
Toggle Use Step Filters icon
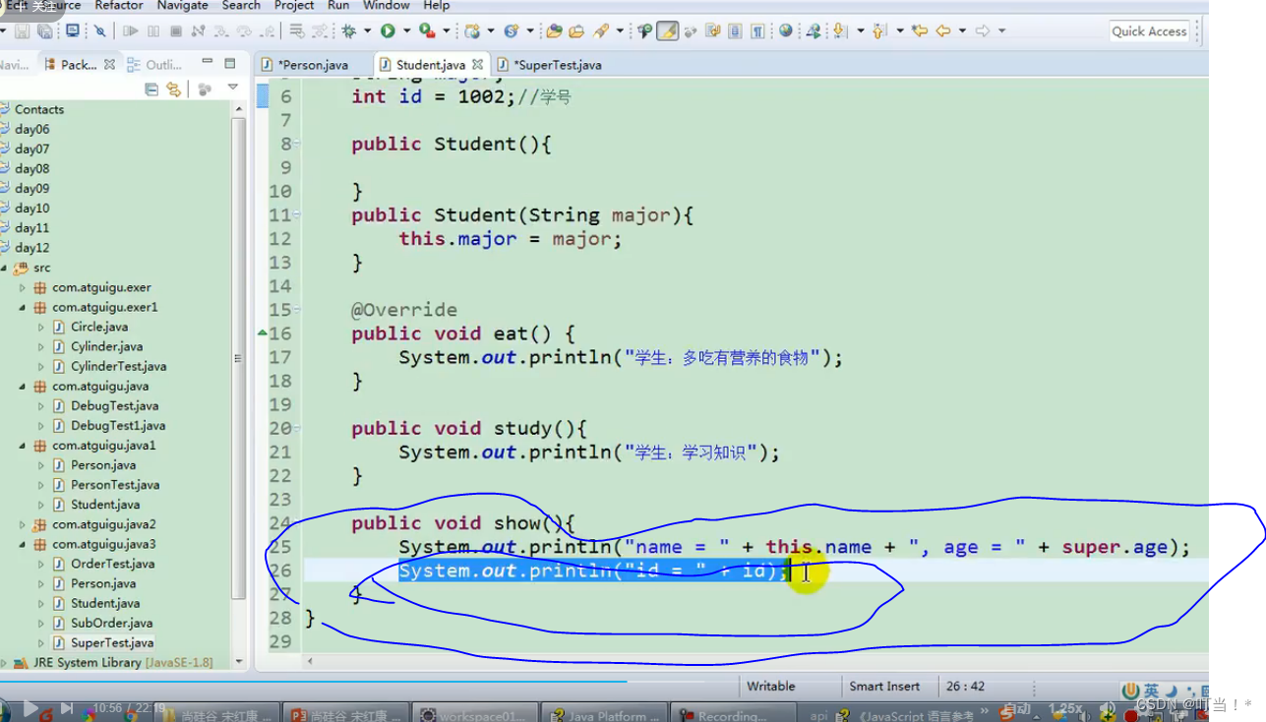click(320, 31)
